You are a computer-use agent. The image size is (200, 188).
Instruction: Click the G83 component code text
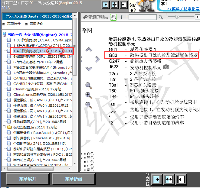click(113, 55)
